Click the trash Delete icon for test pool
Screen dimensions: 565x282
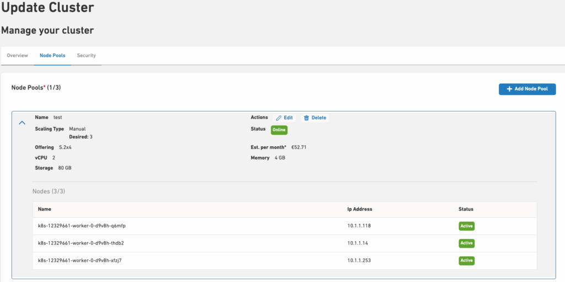pos(306,118)
